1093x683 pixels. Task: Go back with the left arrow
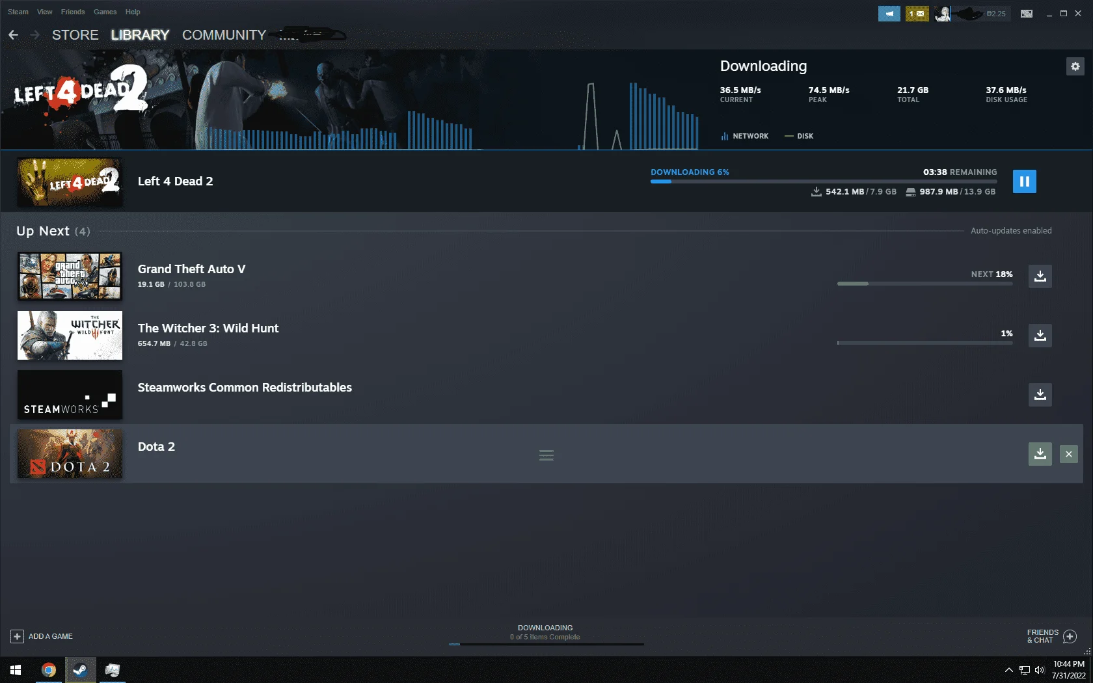point(14,34)
